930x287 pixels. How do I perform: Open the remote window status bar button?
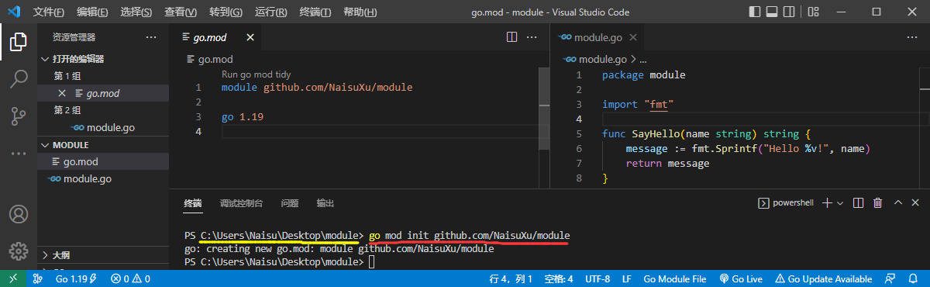click(x=13, y=278)
